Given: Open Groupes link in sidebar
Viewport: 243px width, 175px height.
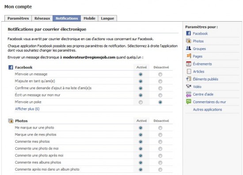Looking at the screenshot, I should tap(199, 49).
